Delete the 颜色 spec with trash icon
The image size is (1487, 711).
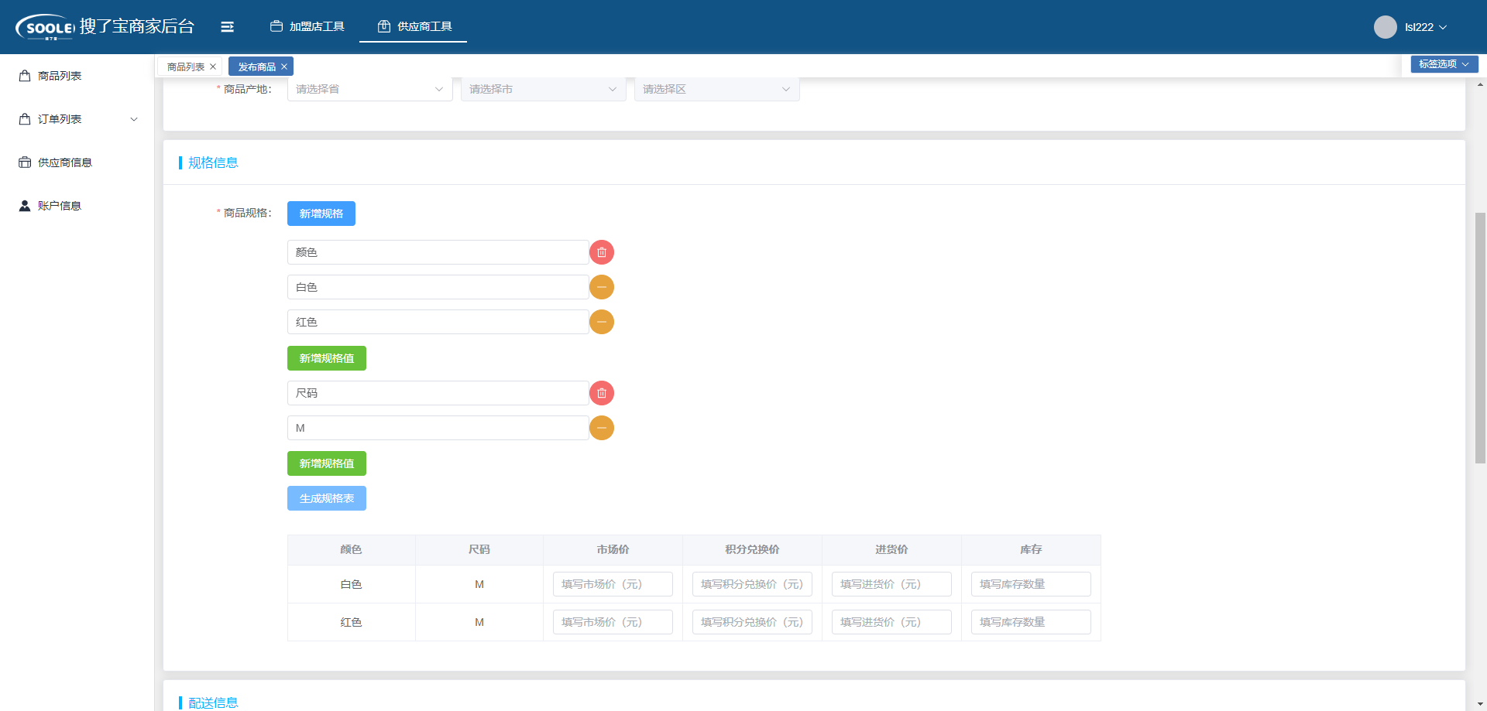tap(602, 252)
